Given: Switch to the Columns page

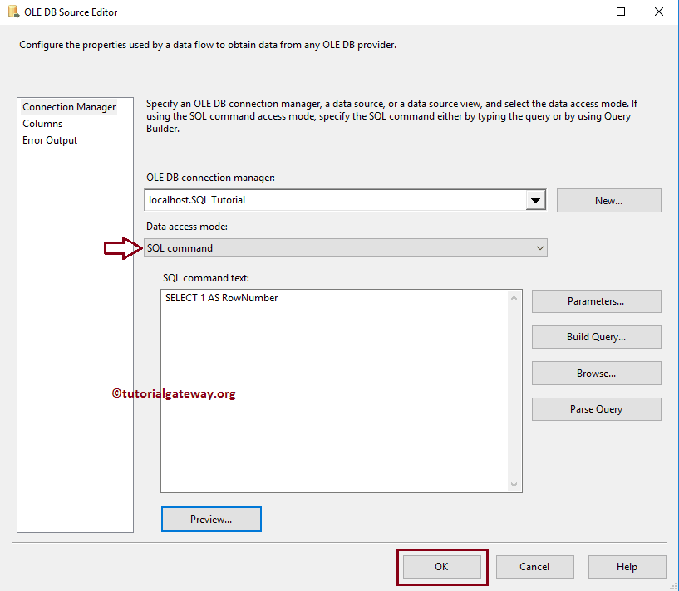Looking at the screenshot, I should pyautogui.click(x=43, y=123).
